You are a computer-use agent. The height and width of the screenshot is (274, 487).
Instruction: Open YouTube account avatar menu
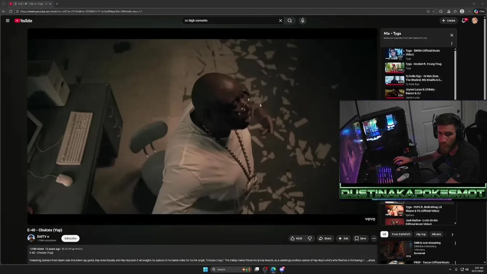point(474,21)
